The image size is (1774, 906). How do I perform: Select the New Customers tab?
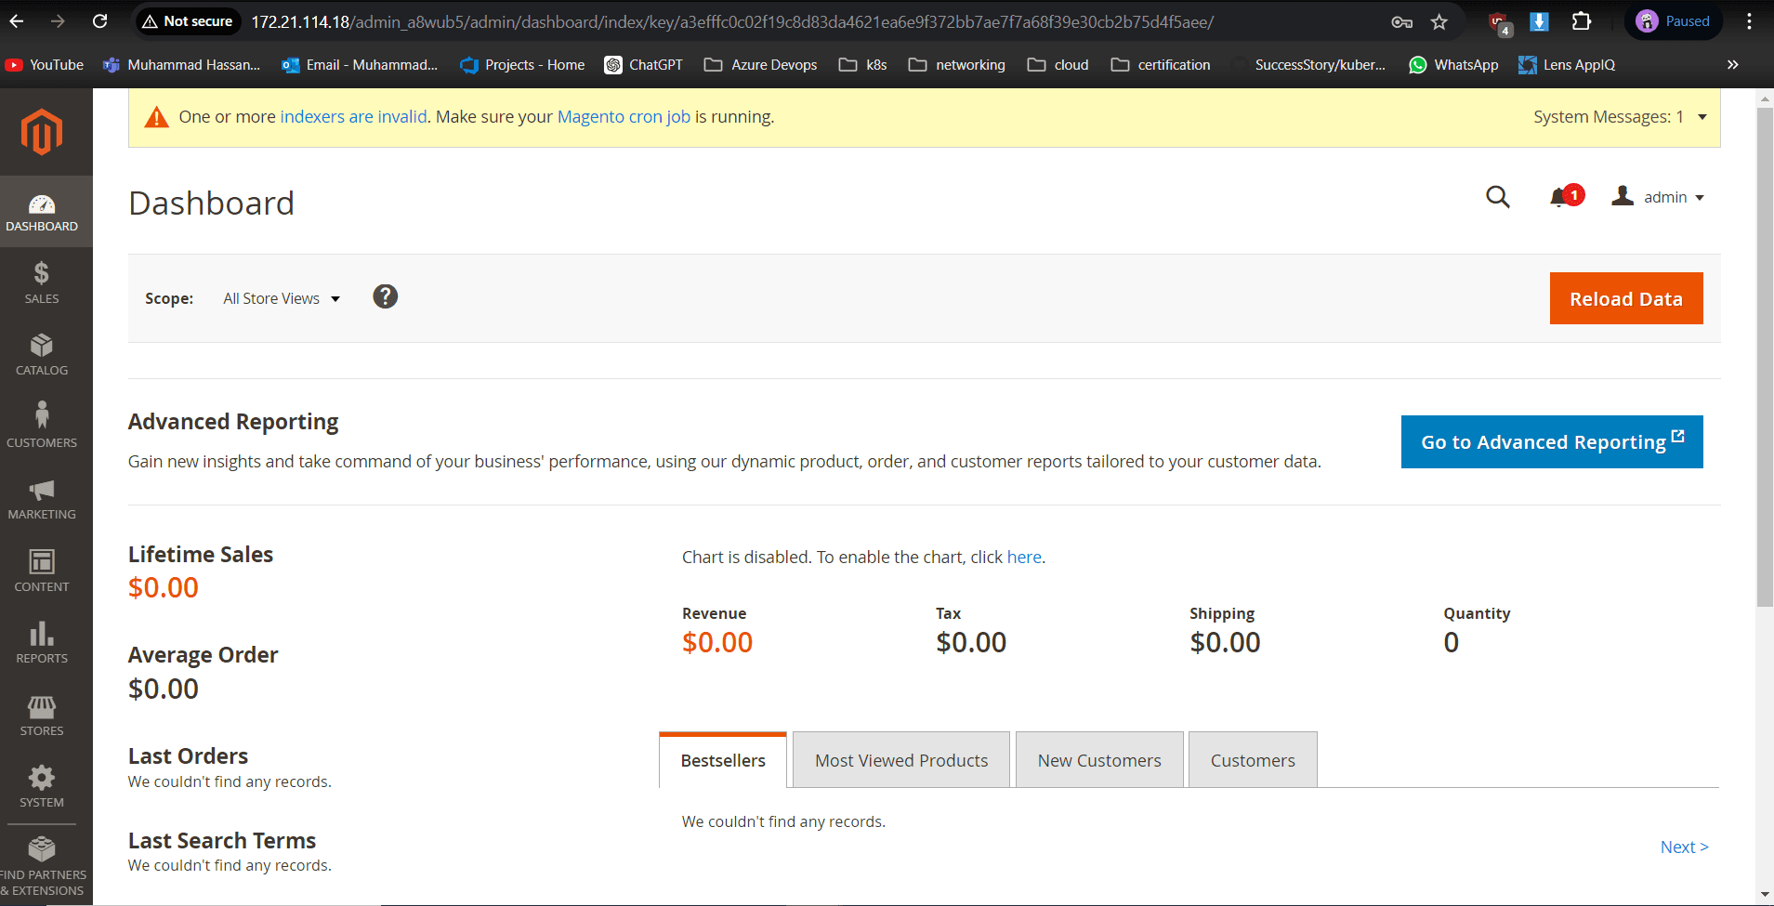point(1098,759)
